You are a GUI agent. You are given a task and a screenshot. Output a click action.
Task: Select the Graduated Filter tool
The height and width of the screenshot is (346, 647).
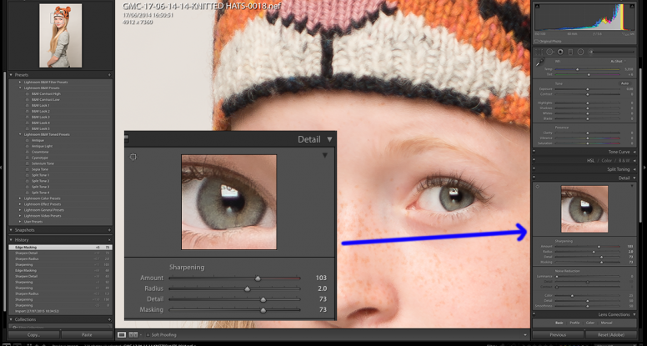click(x=570, y=52)
